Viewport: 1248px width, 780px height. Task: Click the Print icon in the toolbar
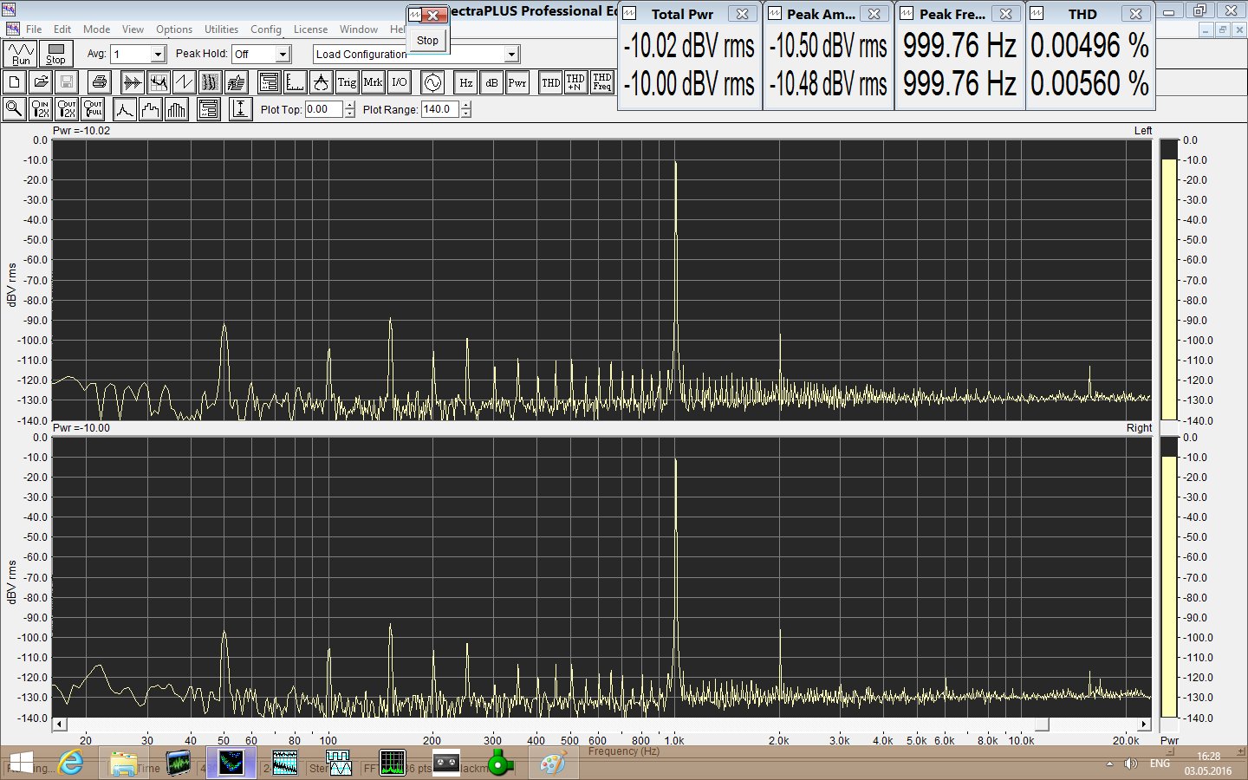coord(100,82)
